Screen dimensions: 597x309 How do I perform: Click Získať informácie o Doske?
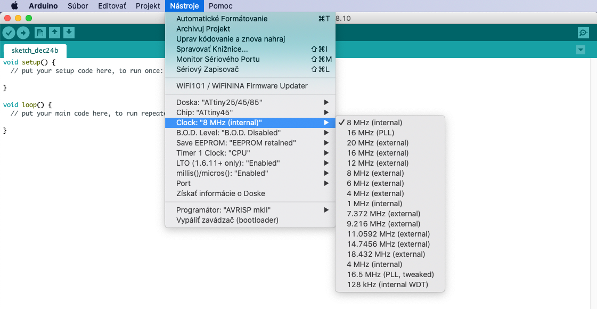(220, 193)
